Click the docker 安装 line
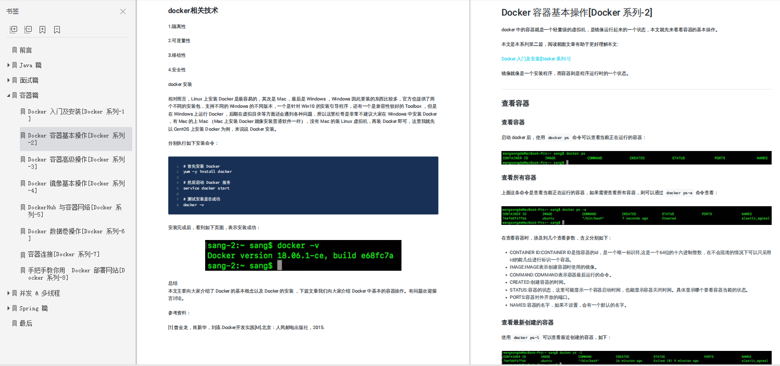This screenshot has width=780, height=366. (x=180, y=84)
